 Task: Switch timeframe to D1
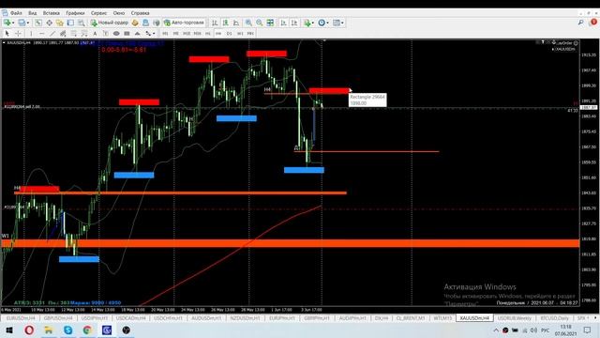click(229, 34)
